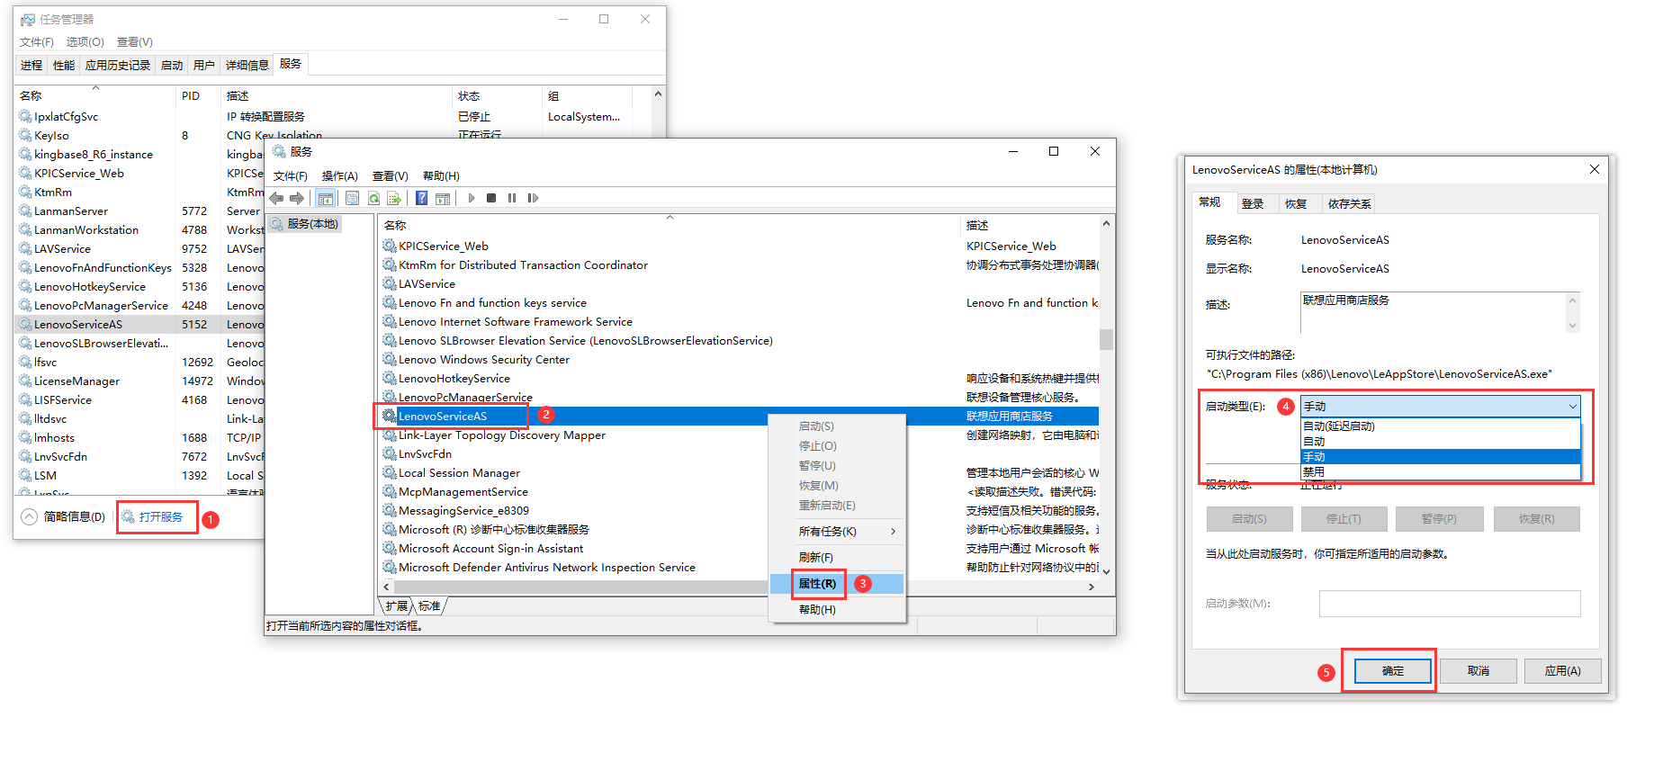
Task: Click the gear icon beside MessagingService_e8309
Action: pyautogui.click(x=390, y=510)
